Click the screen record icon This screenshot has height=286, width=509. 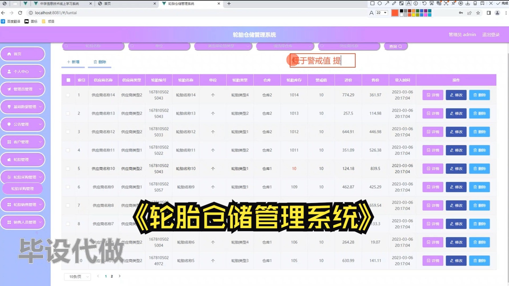(x=460, y=3)
